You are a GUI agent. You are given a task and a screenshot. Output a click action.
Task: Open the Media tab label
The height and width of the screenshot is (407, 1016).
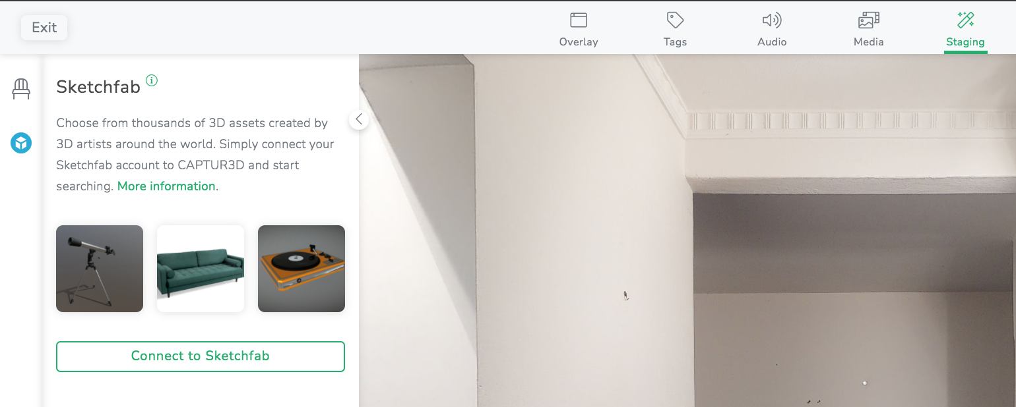pyautogui.click(x=869, y=41)
